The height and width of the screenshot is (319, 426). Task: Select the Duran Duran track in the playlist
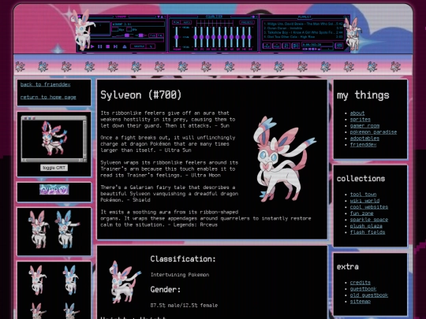303,28
